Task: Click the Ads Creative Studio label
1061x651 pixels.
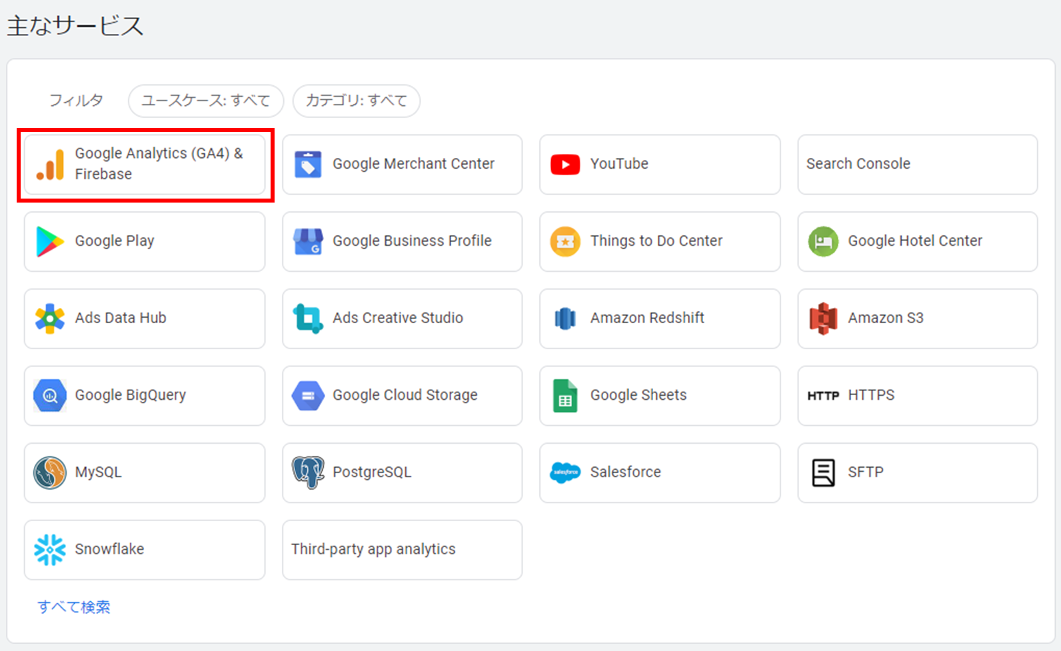Action: tap(398, 319)
